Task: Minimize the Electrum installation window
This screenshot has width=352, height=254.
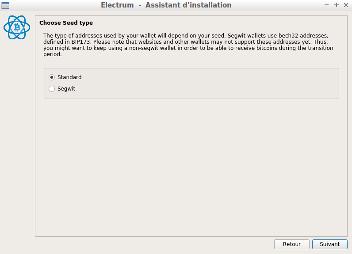Action: point(326,5)
